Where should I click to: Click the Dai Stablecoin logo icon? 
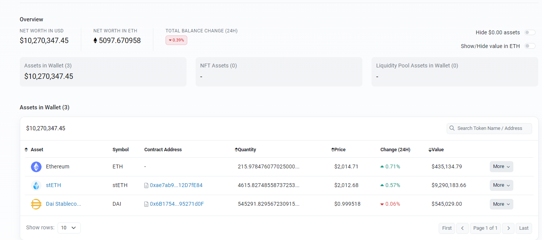[x=36, y=204]
